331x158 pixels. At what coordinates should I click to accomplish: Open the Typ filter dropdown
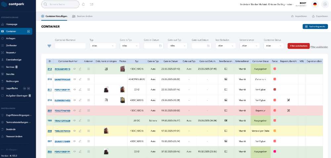(103, 46)
